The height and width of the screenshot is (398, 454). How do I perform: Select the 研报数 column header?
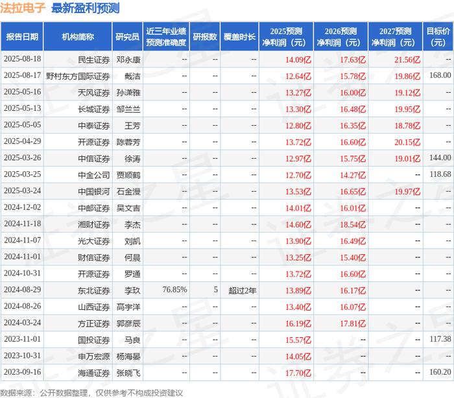205,37
